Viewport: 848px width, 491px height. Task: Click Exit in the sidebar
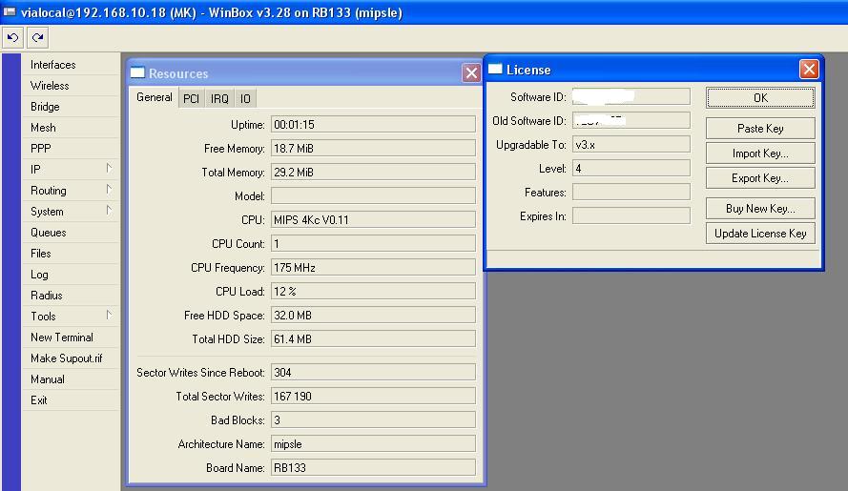71,400
